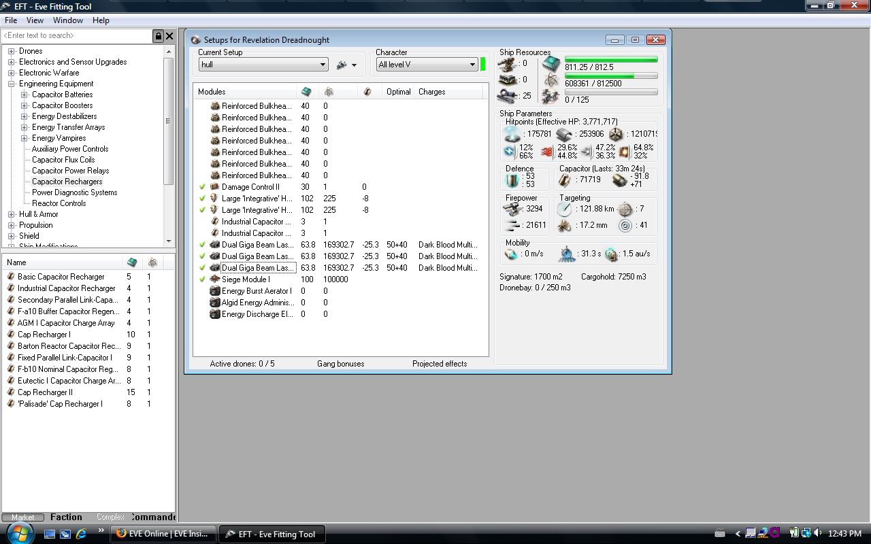Expand the Capacitor Batteries subcategory
The width and height of the screenshot is (871, 544).
click(x=24, y=95)
